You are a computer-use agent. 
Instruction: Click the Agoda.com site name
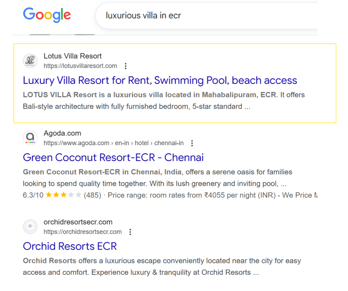click(x=62, y=133)
